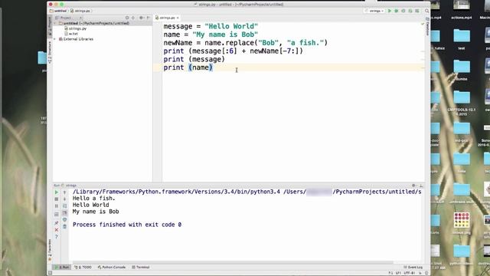Hide the Project tool window

(149, 18)
